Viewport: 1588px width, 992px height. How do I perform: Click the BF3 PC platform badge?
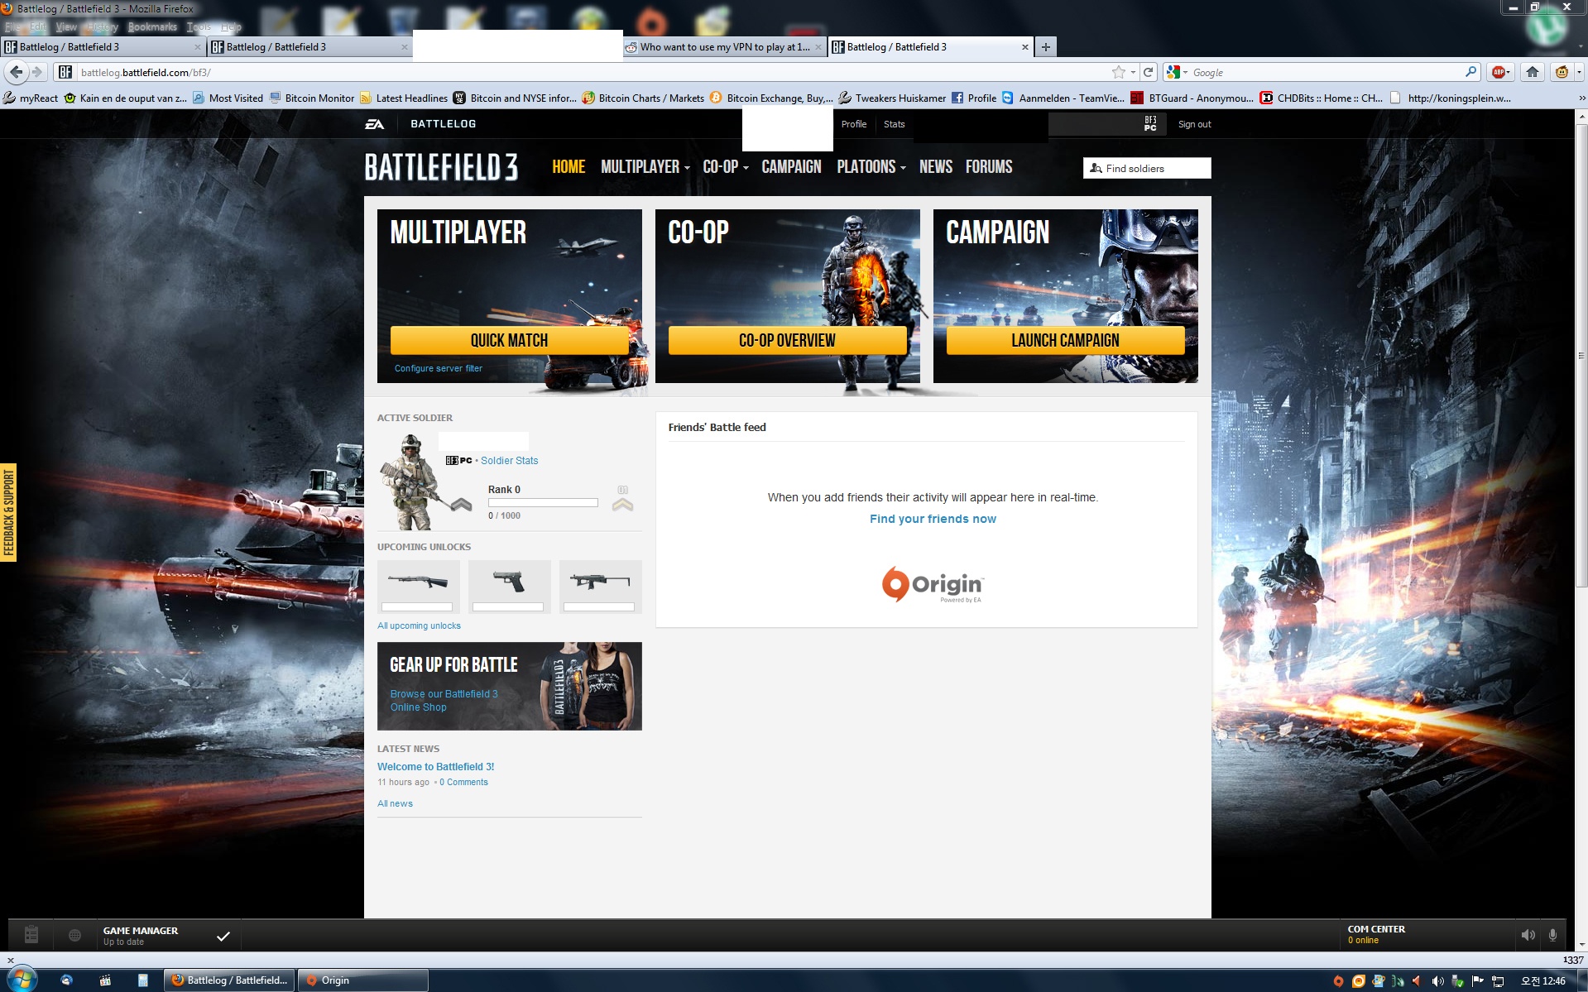pos(1150,124)
